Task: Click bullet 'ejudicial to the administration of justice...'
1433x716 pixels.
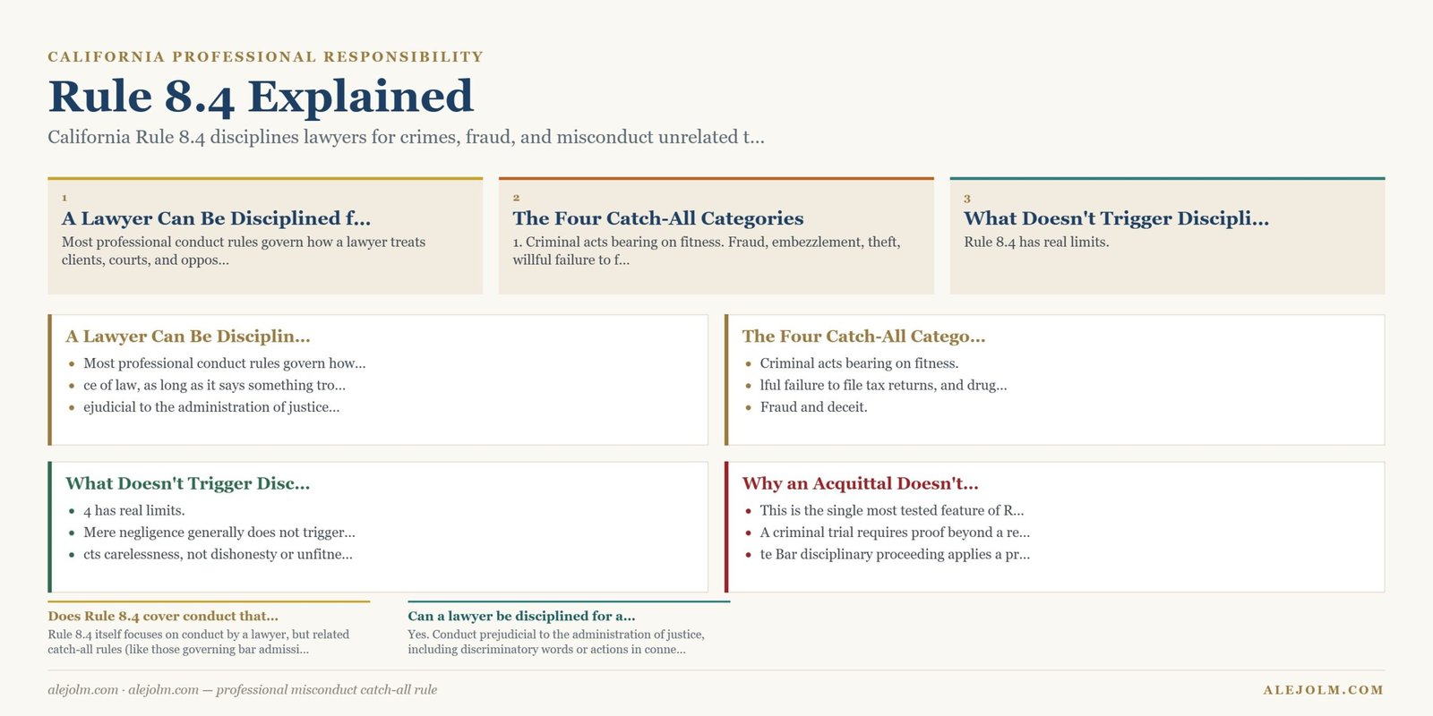Action: [x=211, y=407]
